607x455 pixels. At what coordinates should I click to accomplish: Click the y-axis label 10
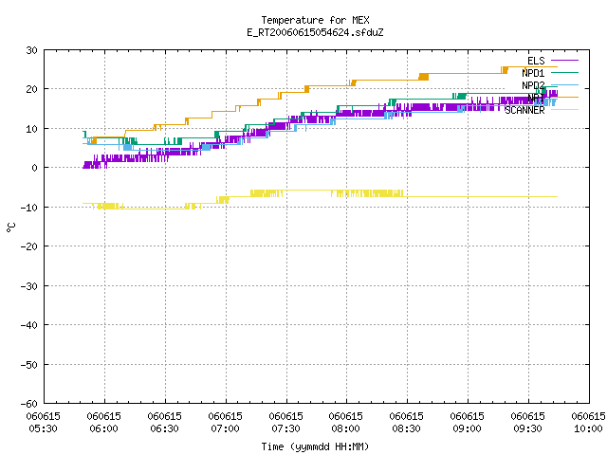click(31, 129)
